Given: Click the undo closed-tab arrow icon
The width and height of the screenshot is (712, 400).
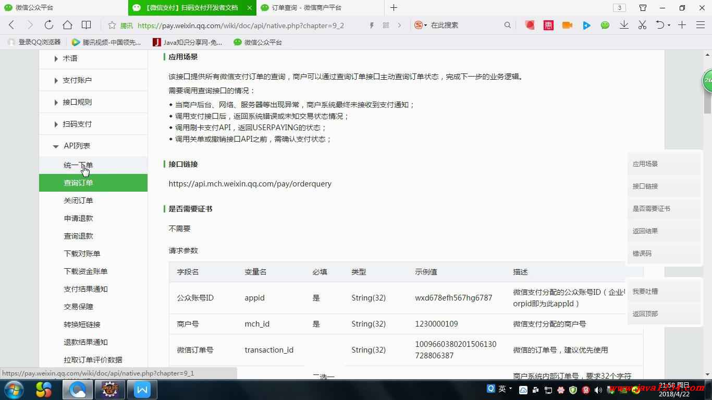Looking at the screenshot, I should tap(660, 25).
